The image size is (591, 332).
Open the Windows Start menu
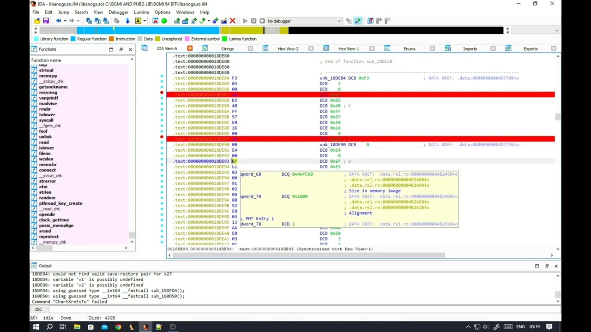tap(36, 327)
